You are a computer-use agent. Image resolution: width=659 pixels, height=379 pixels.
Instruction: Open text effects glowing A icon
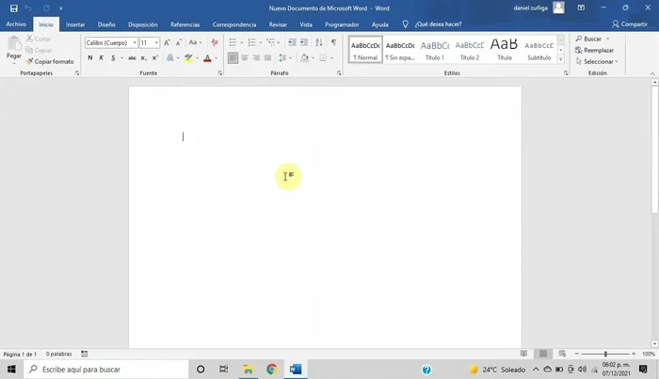point(170,58)
